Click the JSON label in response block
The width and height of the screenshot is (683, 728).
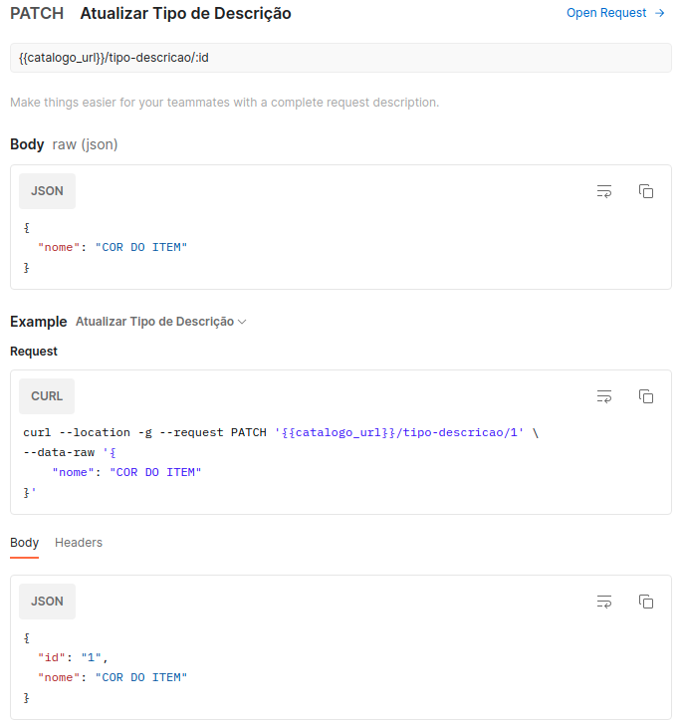coord(47,602)
